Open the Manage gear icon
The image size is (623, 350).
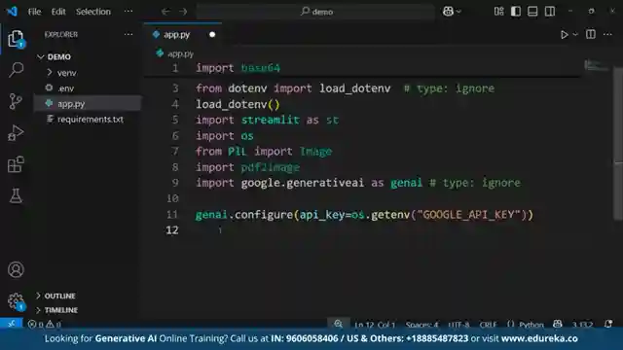[x=16, y=301]
